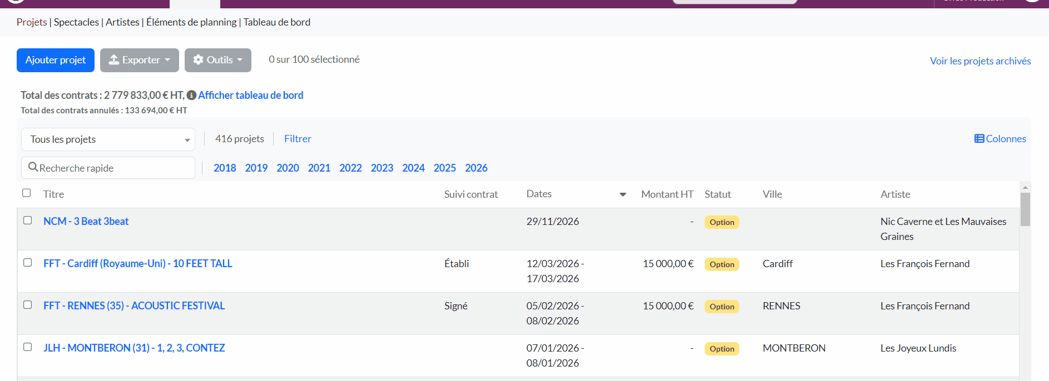Select the FFT - Cardiff project checkbox

tap(28, 263)
